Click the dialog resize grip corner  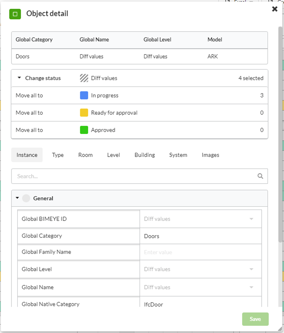pos(280,329)
